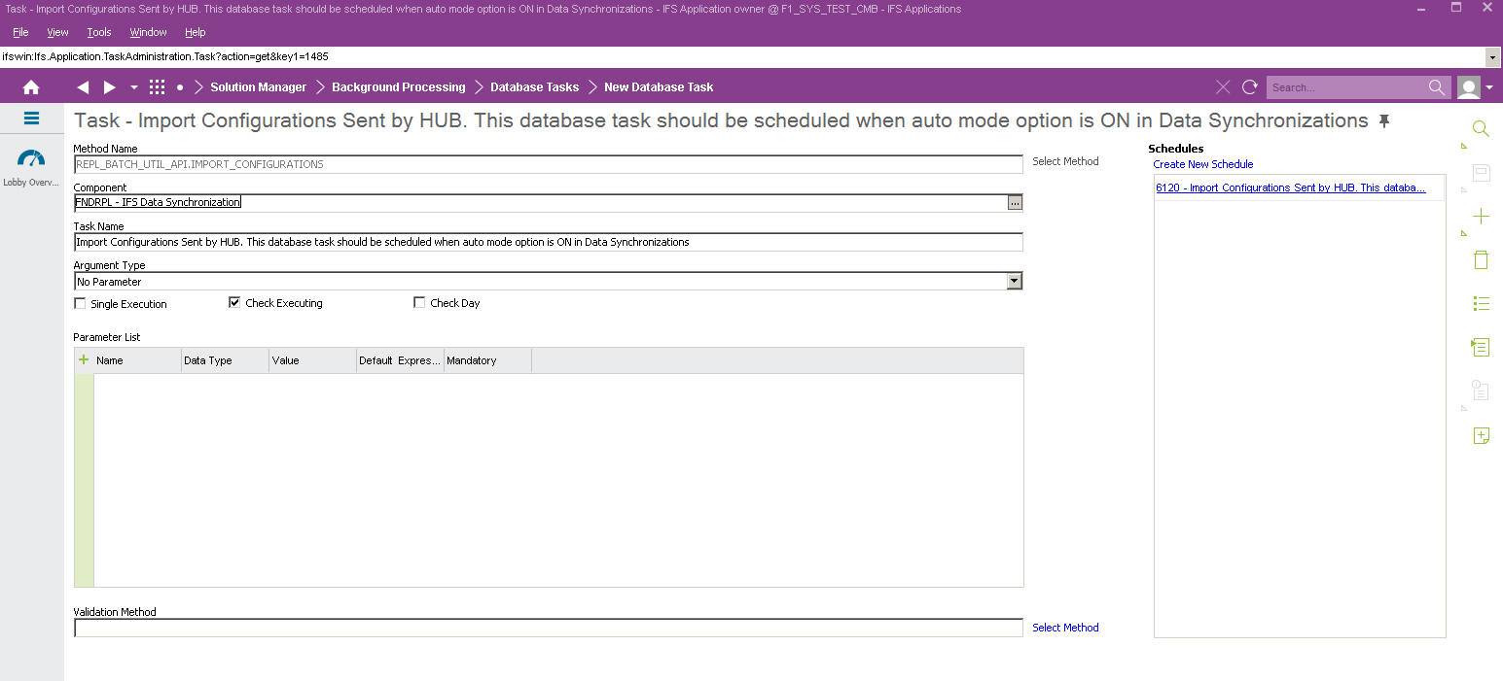Click the Home icon in navigation bar
Image resolution: width=1503 pixels, height=681 pixels.
click(31, 87)
